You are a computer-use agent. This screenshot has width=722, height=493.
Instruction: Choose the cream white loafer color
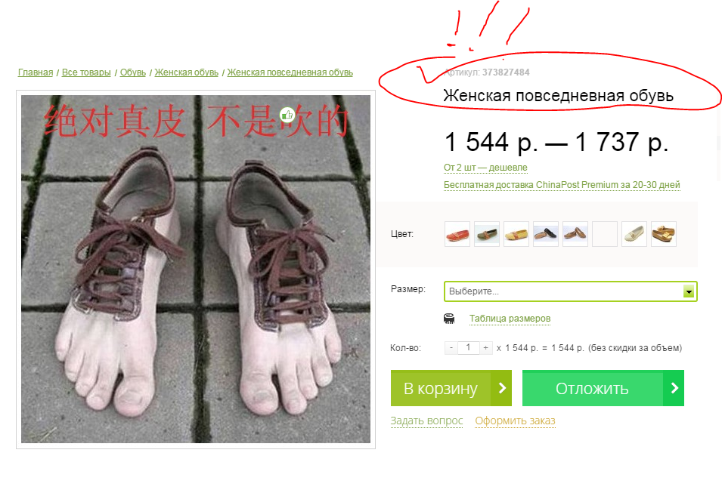634,234
